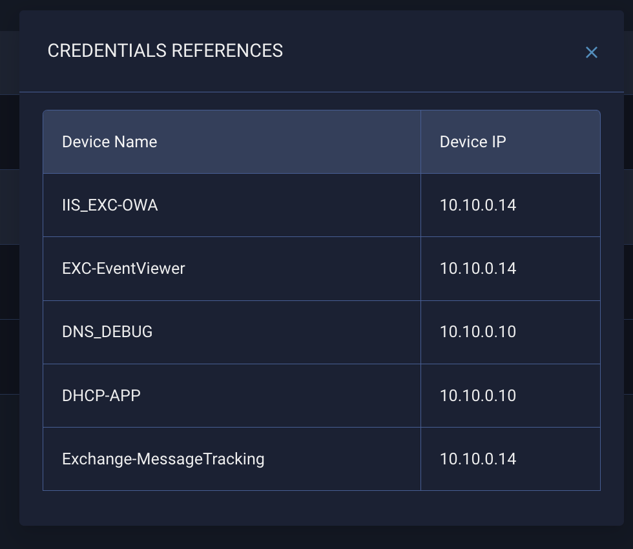Click empty space in IIS_EXC-OWA name cell
This screenshot has height=549, width=633.
289,205
